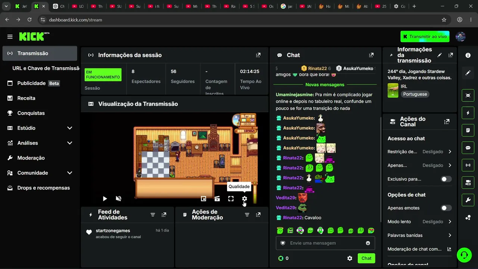Bookmark this page with the star icon

444,20
